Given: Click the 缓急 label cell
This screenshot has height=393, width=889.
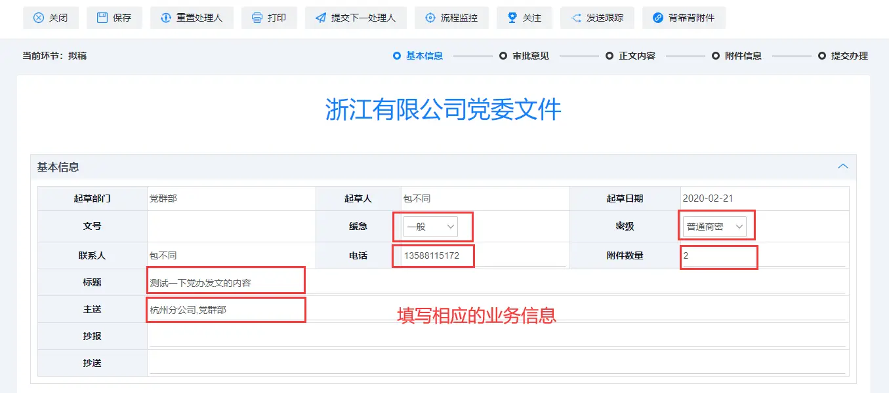Looking at the screenshot, I should [x=358, y=227].
